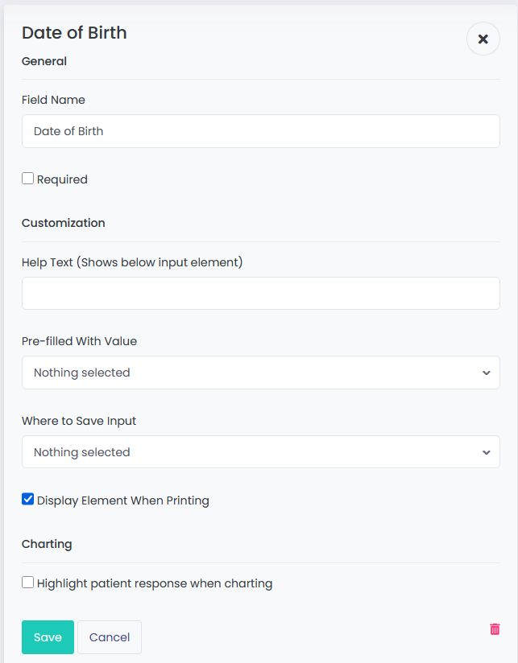
Task: Click the Pre-filled With Value chevron arrow
Action: [x=487, y=373]
